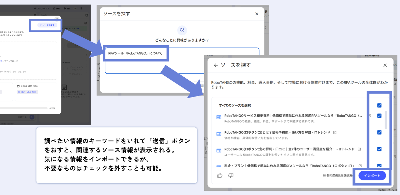Open the RoboTANGOサービス概要資料 source title
Image resolution: width=400 pixels, height=195 pixels.
click(x=293, y=116)
